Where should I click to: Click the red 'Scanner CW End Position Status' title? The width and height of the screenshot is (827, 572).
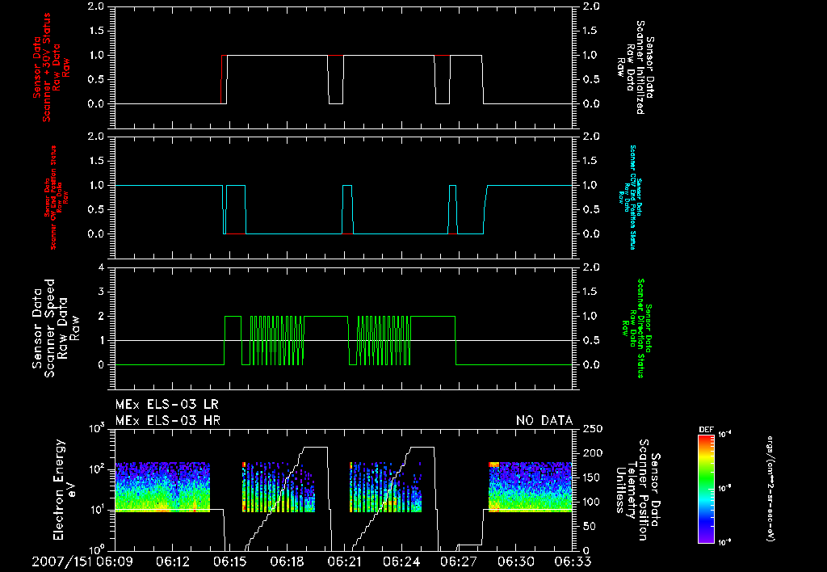(x=52, y=197)
